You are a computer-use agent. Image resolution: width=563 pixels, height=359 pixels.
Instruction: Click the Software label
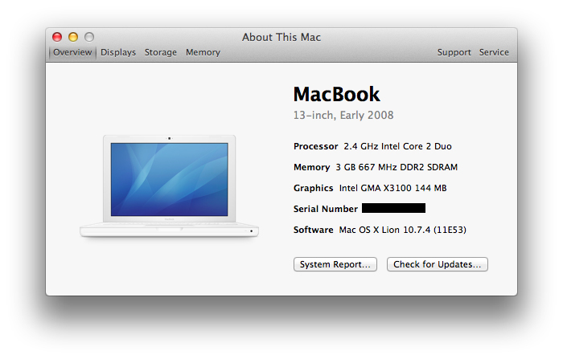click(x=313, y=230)
